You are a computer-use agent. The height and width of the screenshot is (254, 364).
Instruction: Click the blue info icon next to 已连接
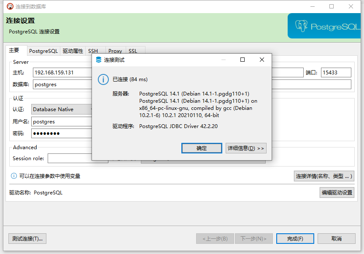[103, 79]
